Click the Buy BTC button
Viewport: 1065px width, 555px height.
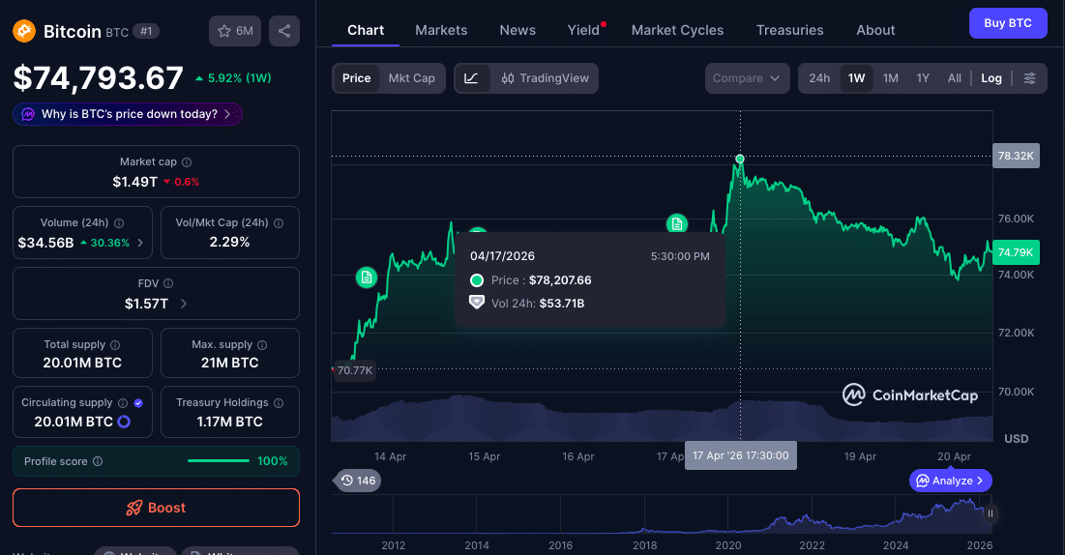[1008, 23]
